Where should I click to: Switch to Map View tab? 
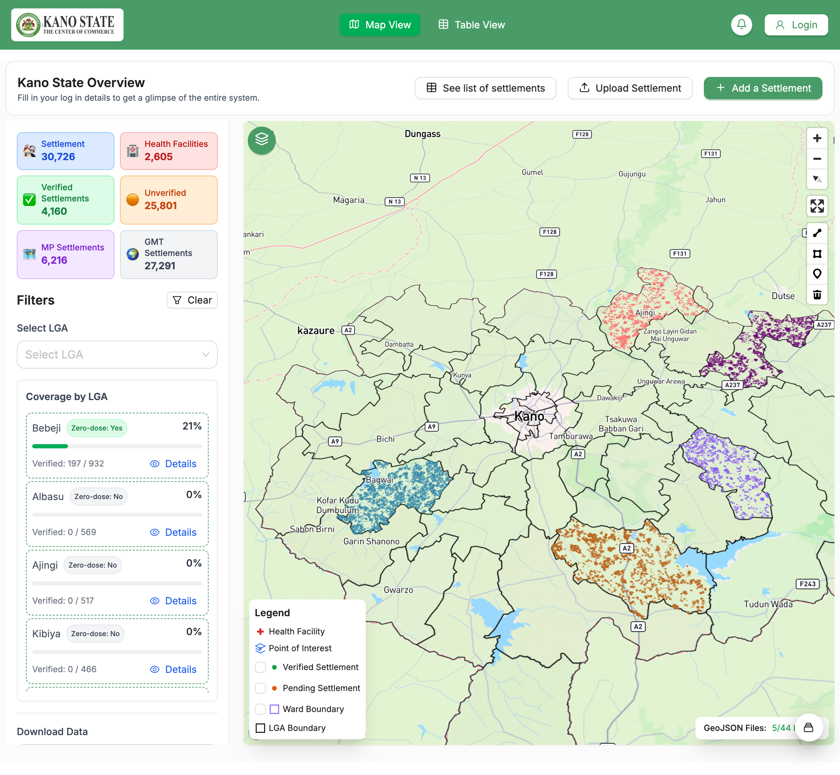click(x=380, y=25)
